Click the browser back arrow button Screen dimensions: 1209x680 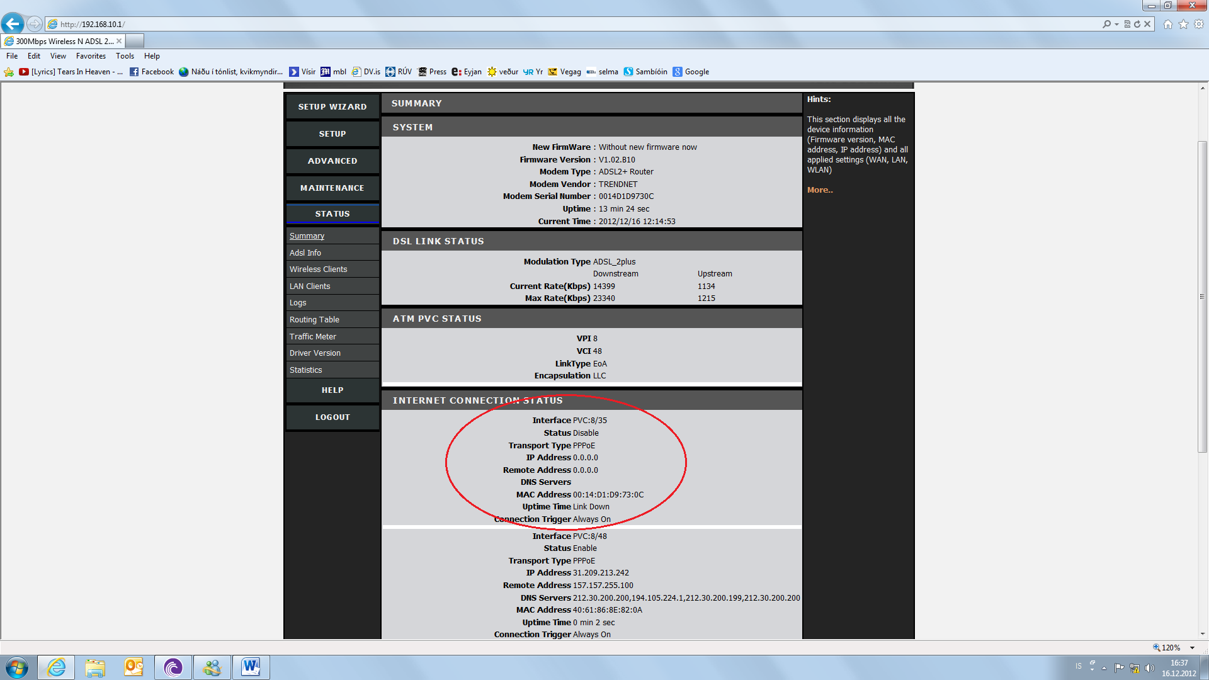[13, 24]
